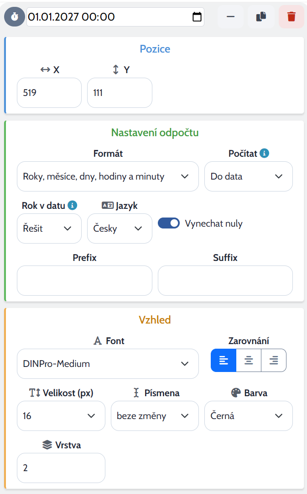Select center text alignment
This screenshot has width=307, height=494.
(249, 360)
